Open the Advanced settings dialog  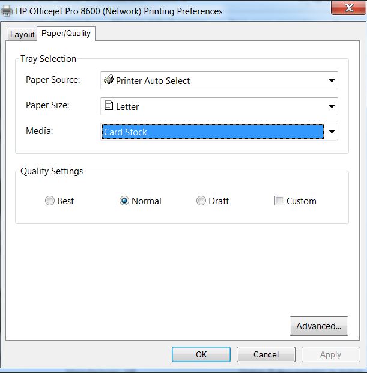[x=319, y=326]
